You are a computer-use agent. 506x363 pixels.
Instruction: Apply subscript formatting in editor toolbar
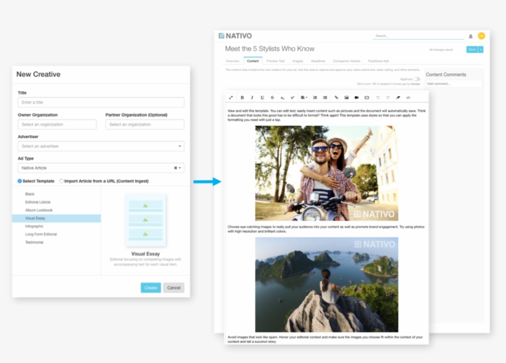(283, 97)
